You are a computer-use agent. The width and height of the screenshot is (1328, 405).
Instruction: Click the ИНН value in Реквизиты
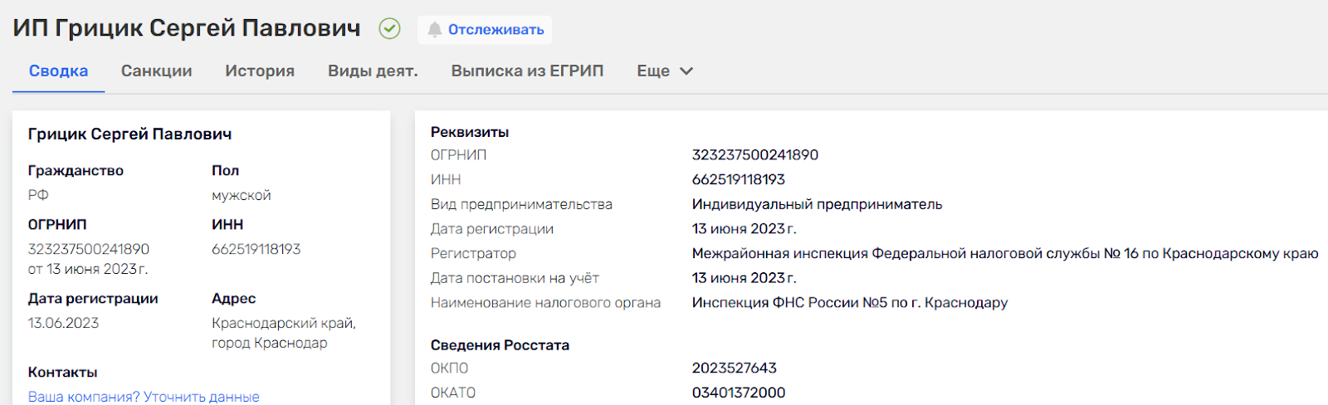738,179
